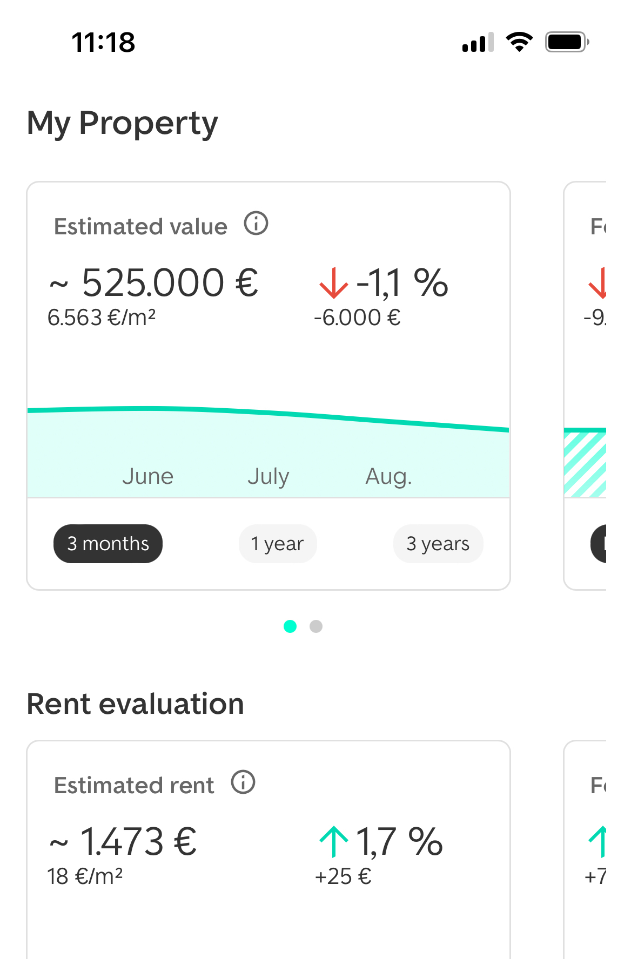Tap the red down arrow trend icon
631x959 pixels.
(333, 283)
